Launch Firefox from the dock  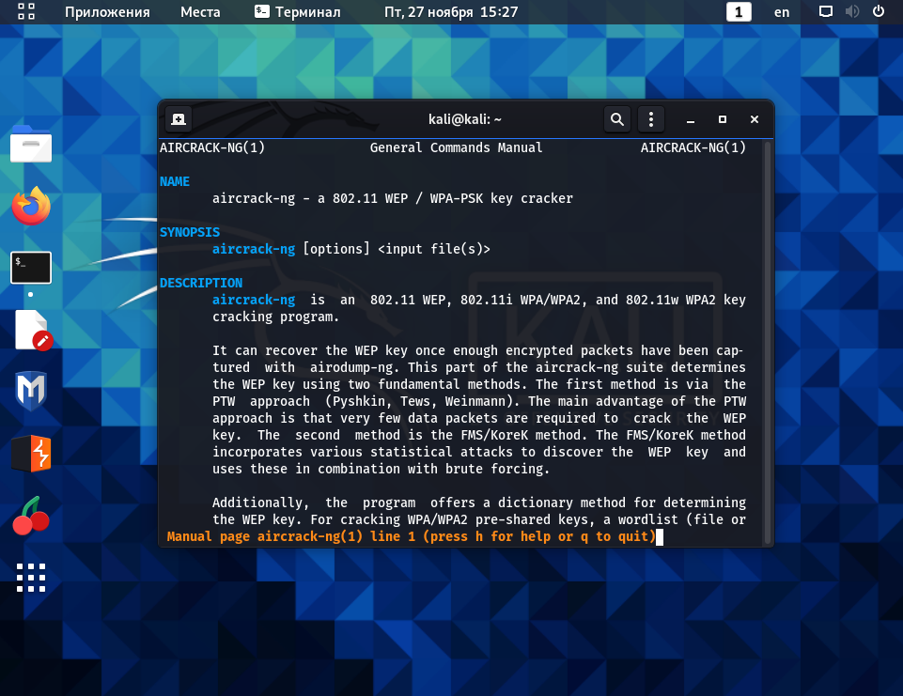point(31,206)
